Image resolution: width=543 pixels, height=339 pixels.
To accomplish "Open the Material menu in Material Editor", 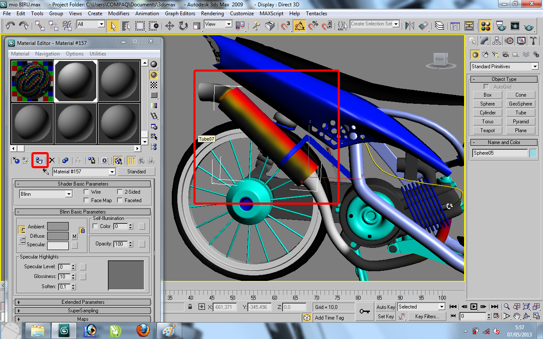I will (20, 53).
